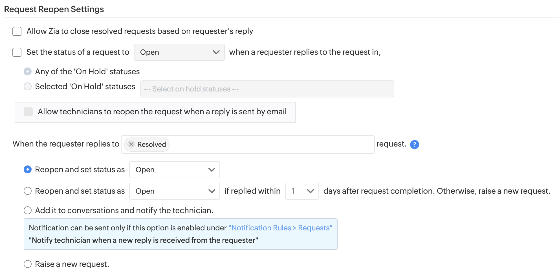Select Any of the 'On Hold' statuses
This screenshot has width=559, height=275.
(x=28, y=72)
